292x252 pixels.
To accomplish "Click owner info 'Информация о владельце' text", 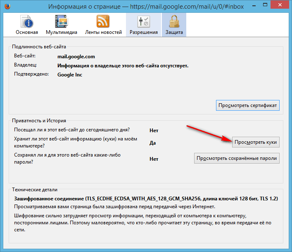I will tap(123, 66).
